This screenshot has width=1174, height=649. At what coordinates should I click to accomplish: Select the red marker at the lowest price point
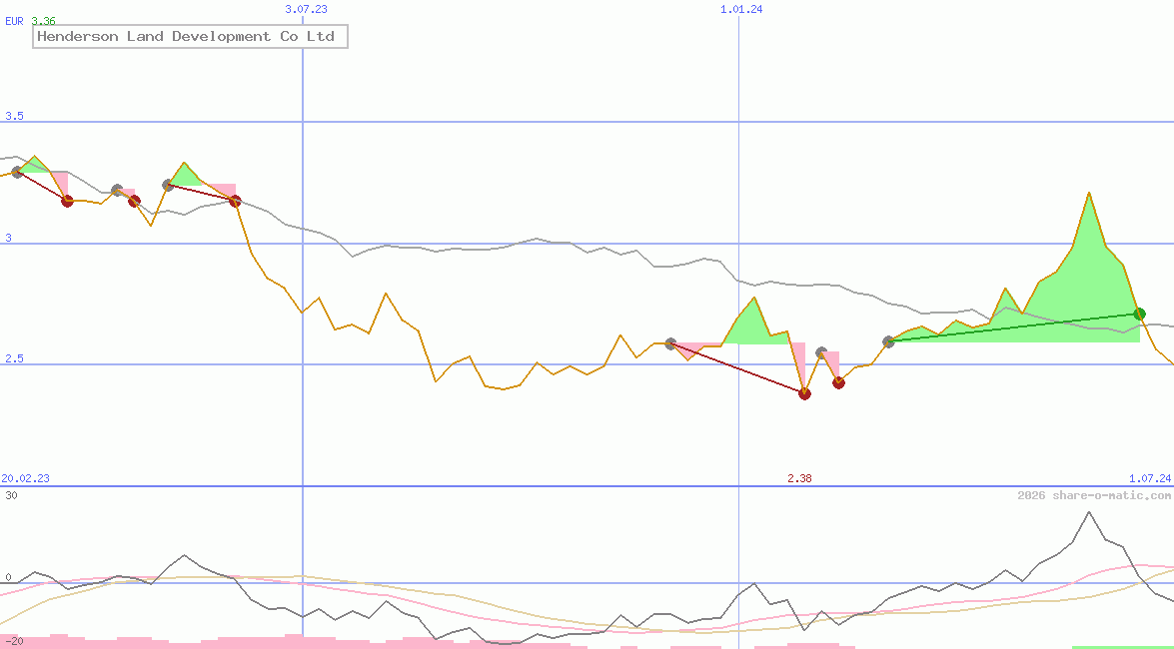pyautogui.click(x=804, y=393)
